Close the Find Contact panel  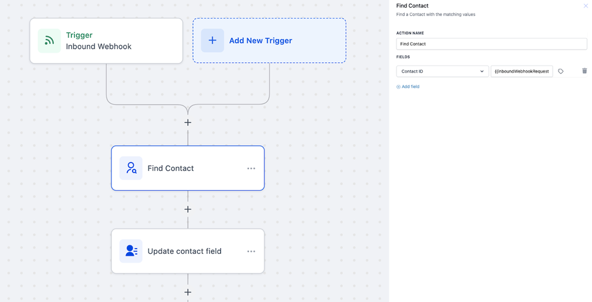tap(586, 6)
